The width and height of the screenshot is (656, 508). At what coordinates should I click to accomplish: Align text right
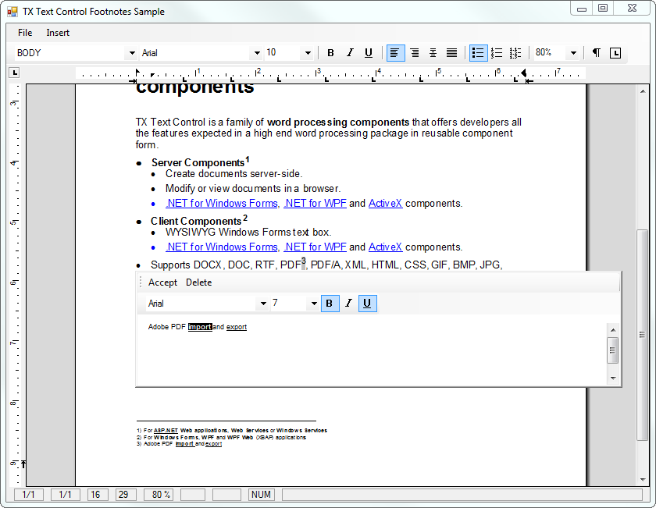(415, 53)
